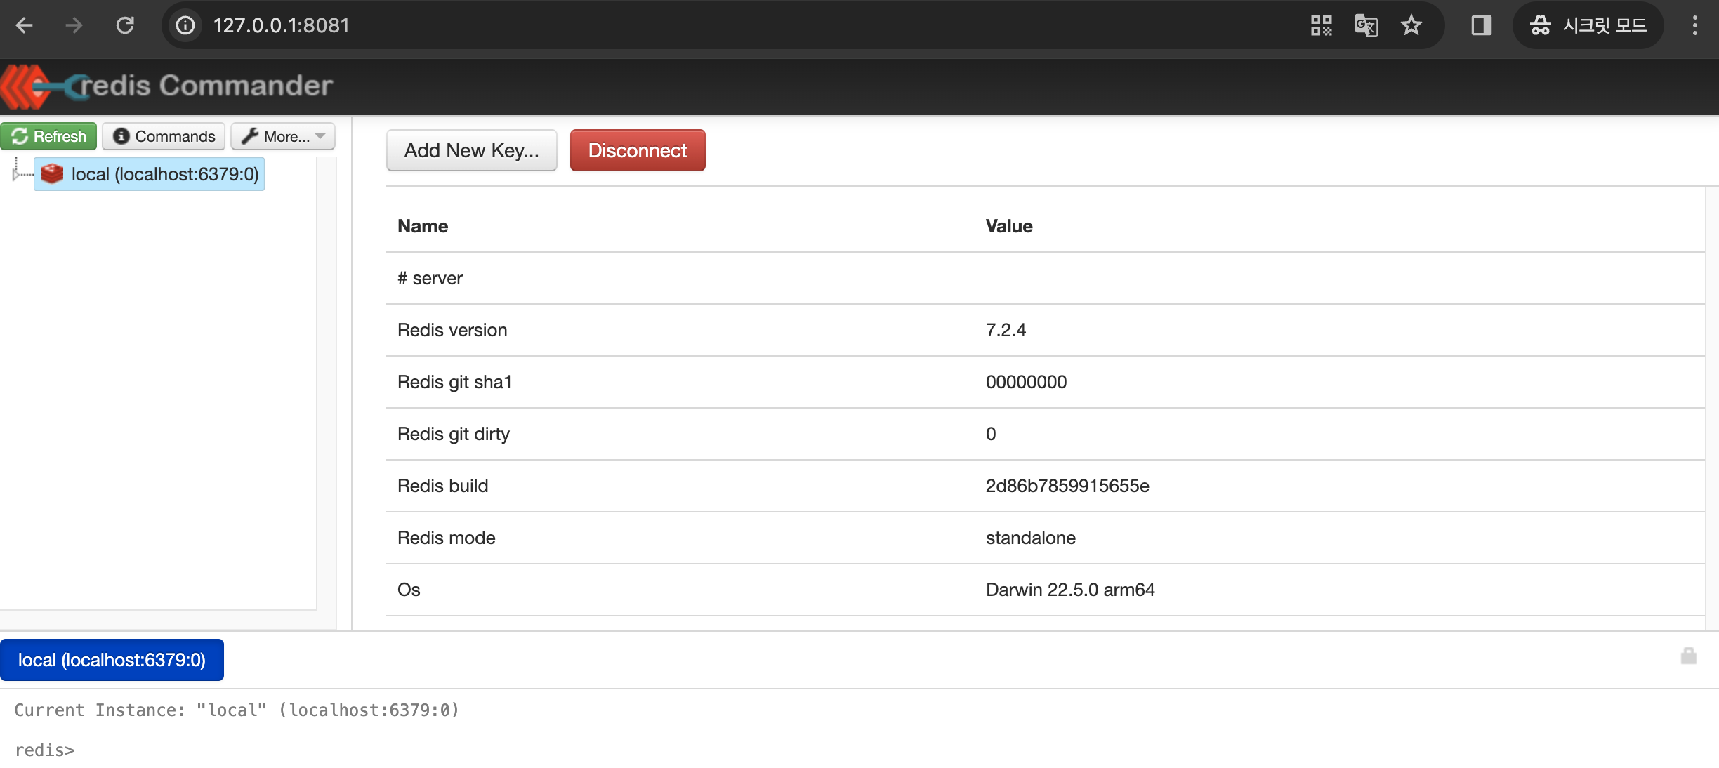
Task: Click Add New Key... button
Action: (472, 150)
